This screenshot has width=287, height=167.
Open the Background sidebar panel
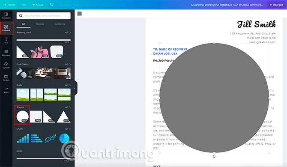pos(6,53)
